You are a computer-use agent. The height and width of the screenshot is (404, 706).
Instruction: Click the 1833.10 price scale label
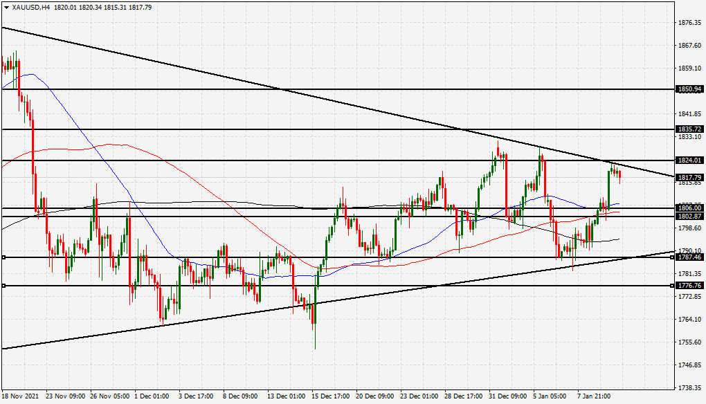pyautogui.click(x=690, y=137)
